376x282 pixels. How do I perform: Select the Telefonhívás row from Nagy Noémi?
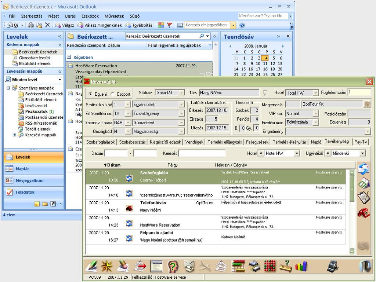point(215,206)
